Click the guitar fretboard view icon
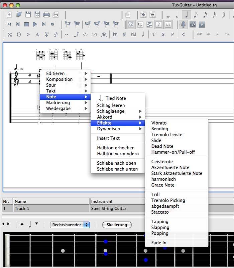The image size is (234, 268). [183, 24]
